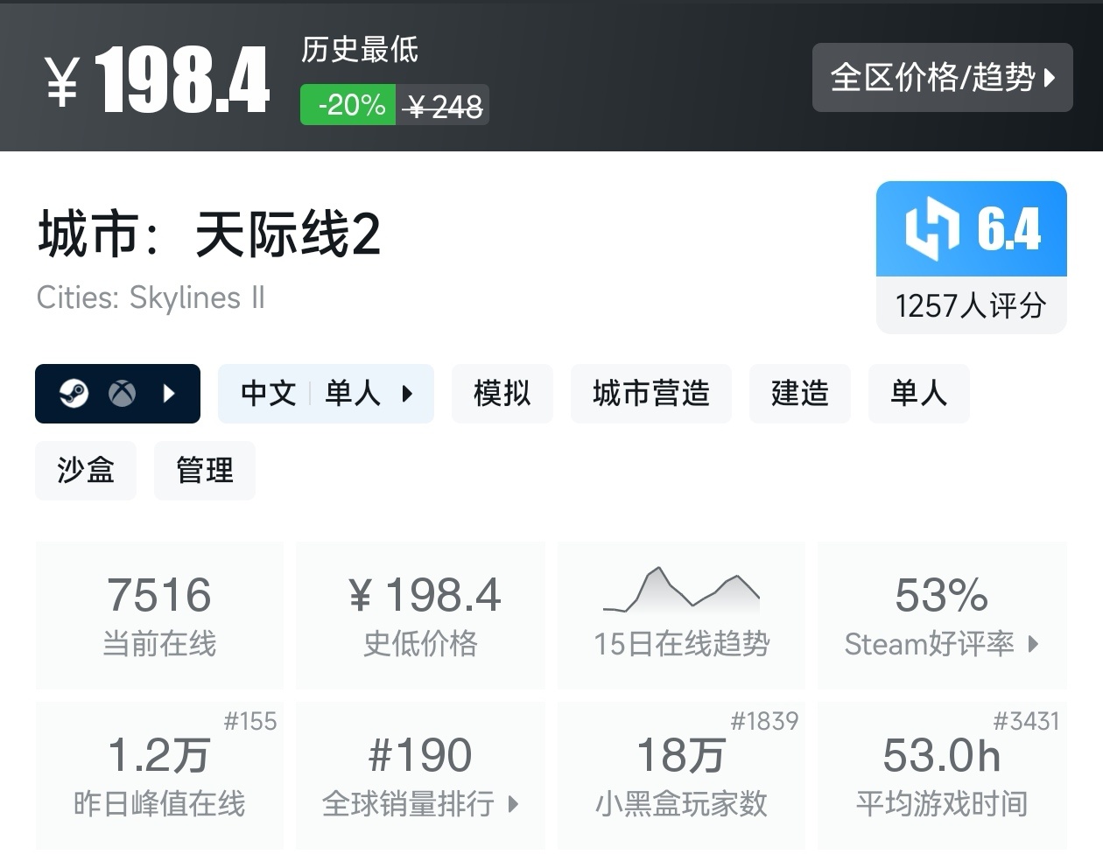Open the 1.2万 昨日峰值在线 card

pyautogui.click(x=159, y=775)
